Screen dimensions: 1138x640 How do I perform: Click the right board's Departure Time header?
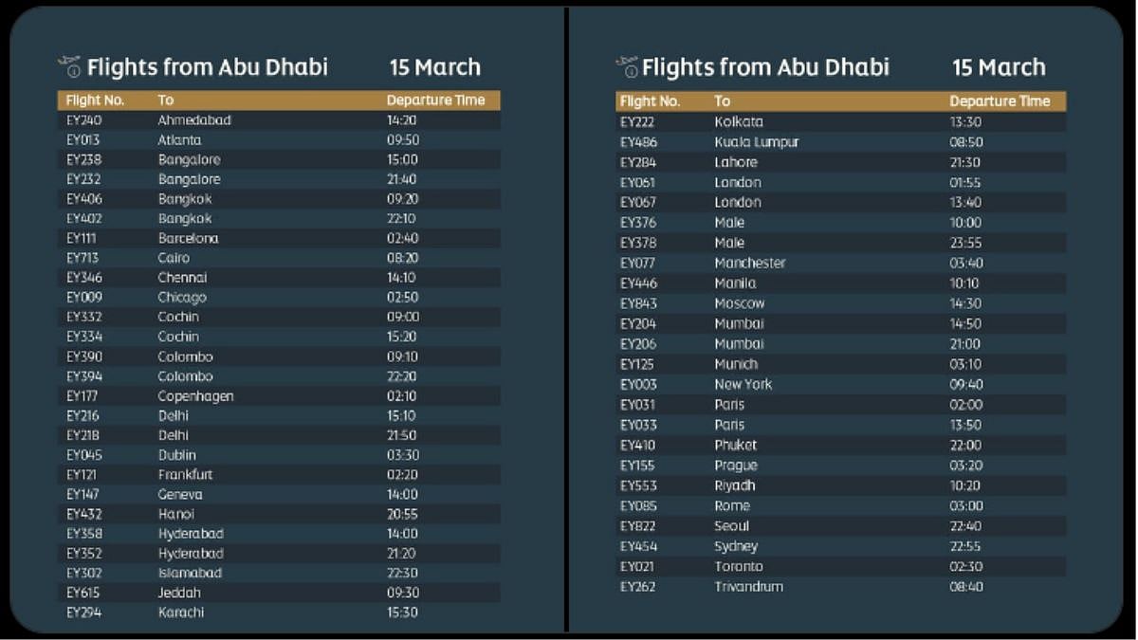(1000, 101)
